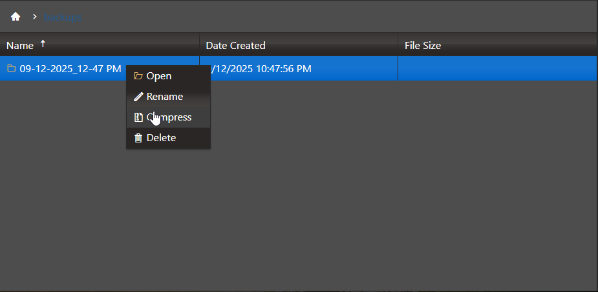The width and height of the screenshot is (598, 292).
Task: Click the empty File Size cell of the 09-12-2025_12-47 PM row
Action: 497,68
